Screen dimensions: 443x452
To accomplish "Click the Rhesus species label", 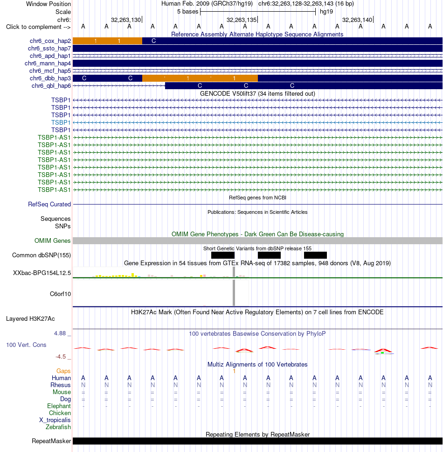I will click(61, 385).
